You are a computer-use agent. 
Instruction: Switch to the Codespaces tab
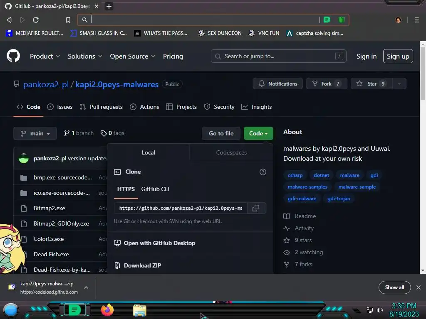[x=231, y=152]
